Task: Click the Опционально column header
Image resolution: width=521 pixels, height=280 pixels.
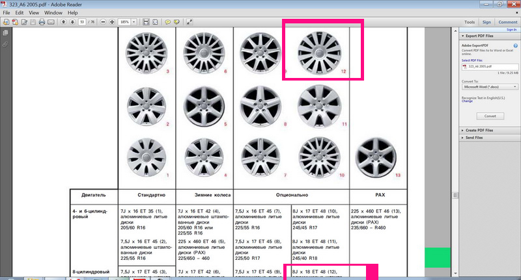Action: 292,195
